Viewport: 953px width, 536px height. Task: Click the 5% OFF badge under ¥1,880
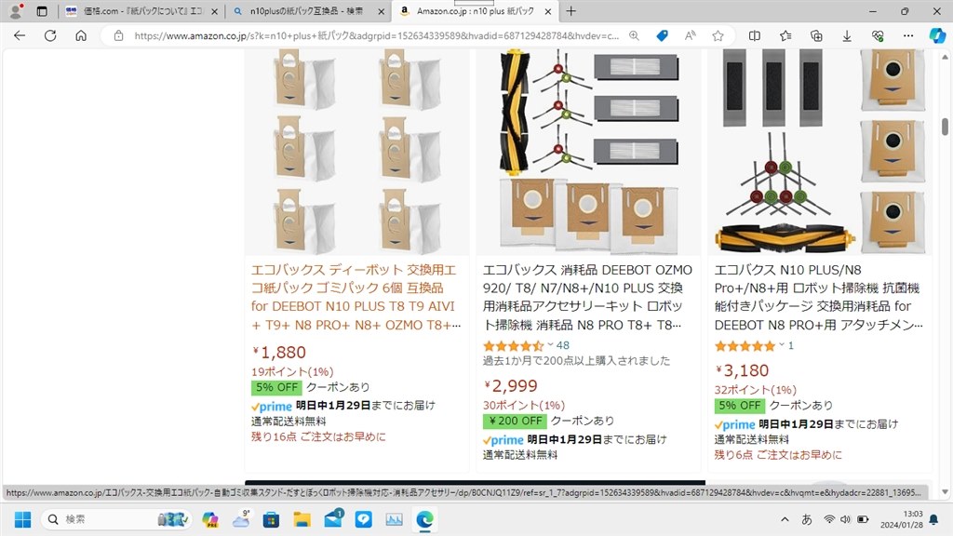click(x=276, y=387)
